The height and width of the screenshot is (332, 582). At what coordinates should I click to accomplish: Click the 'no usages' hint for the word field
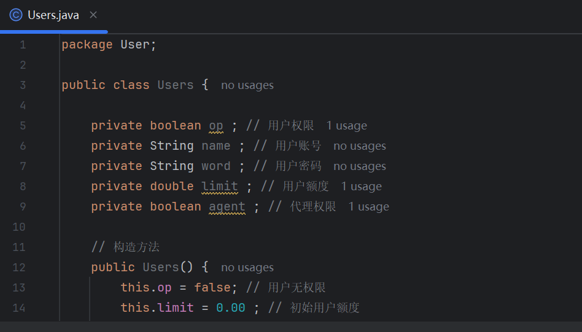point(359,166)
